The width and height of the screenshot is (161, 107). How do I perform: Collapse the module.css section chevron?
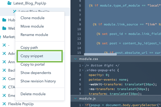(x=76, y=59)
